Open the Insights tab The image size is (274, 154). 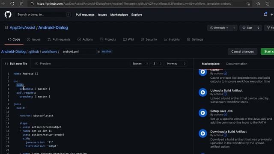click(172, 39)
